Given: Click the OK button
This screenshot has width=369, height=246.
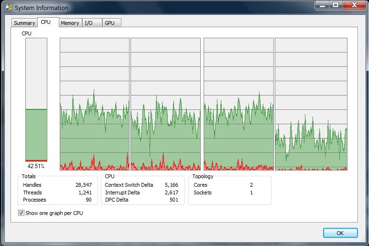Looking at the screenshot, I should [340, 233].
